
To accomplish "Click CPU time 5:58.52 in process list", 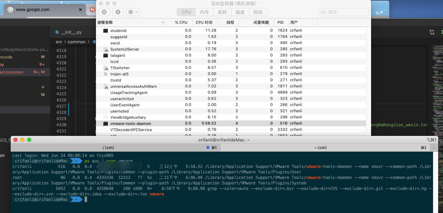I will click(209, 124).
